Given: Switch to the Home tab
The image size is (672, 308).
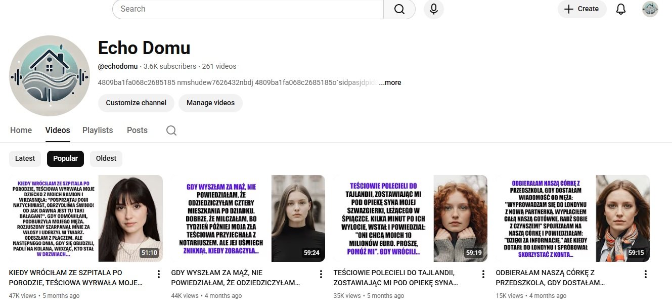Looking at the screenshot, I should [x=21, y=130].
